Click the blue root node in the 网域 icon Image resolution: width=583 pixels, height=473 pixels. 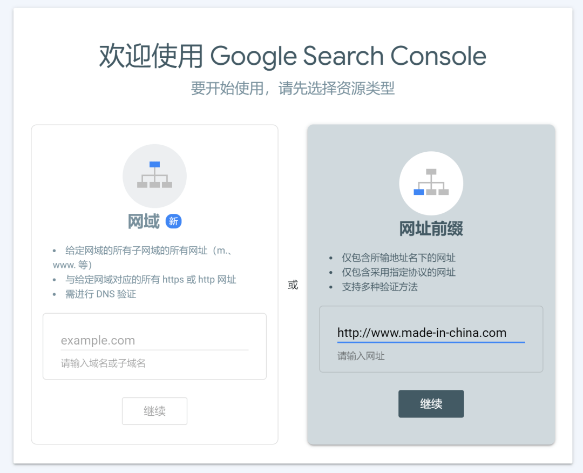[155, 165]
